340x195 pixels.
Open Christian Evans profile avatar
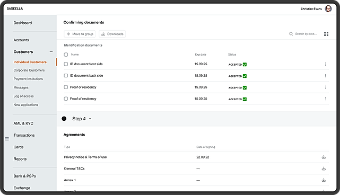pyautogui.click(x=328, y=8)
